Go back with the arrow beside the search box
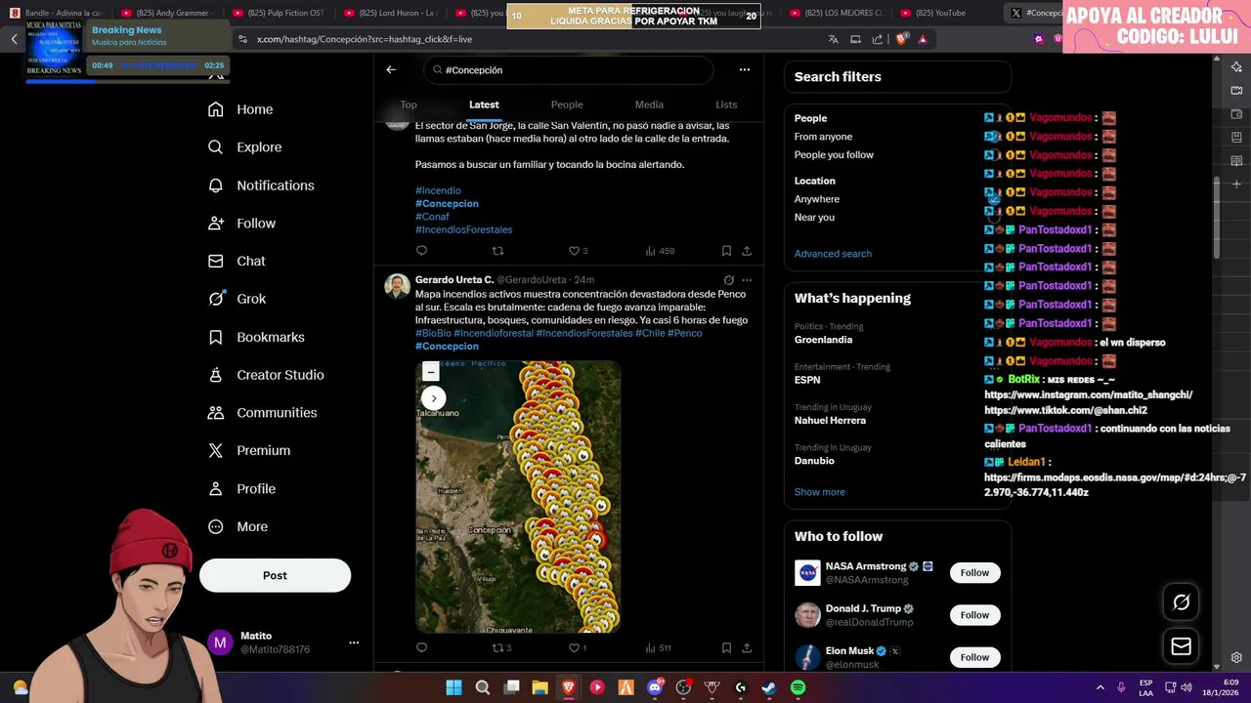 tap(391, 69)
